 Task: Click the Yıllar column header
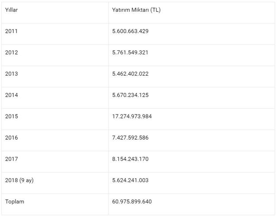12,10
